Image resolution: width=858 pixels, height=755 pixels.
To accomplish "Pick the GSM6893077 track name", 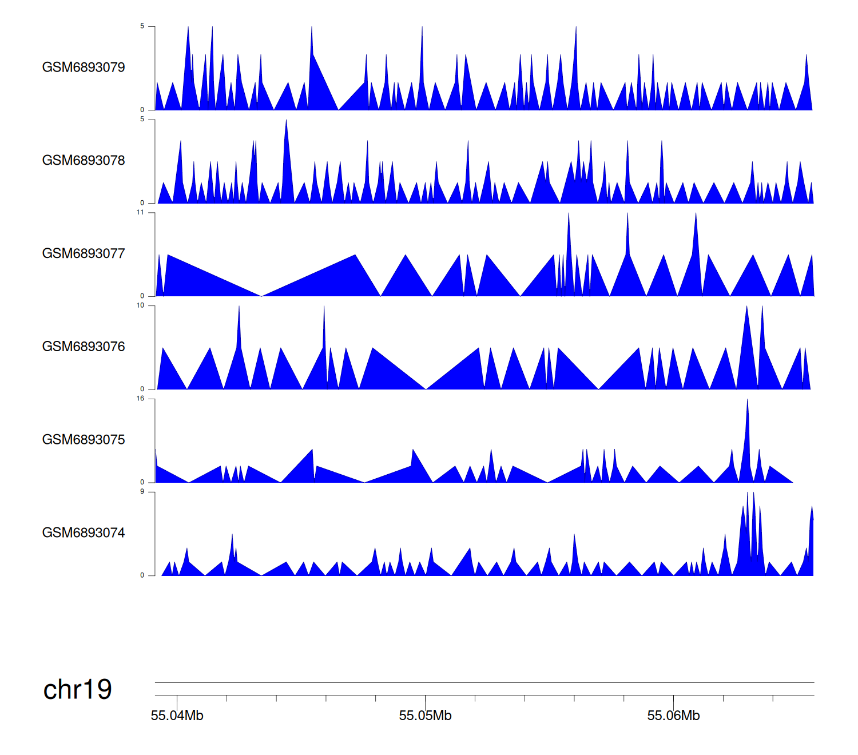I will click(x=84, y=254).
